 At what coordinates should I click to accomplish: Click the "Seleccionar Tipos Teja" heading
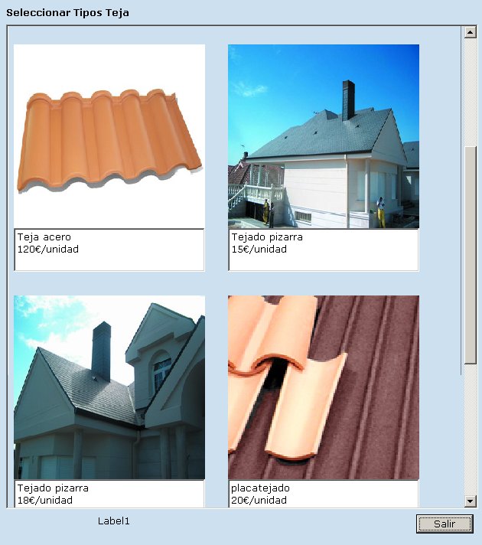[68, 13]
